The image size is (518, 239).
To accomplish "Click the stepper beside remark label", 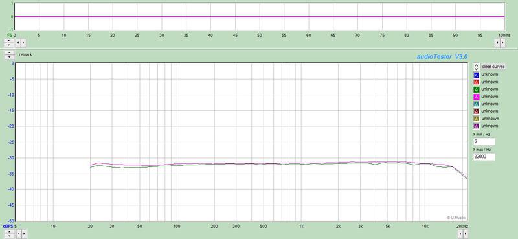I will [10, 55].
